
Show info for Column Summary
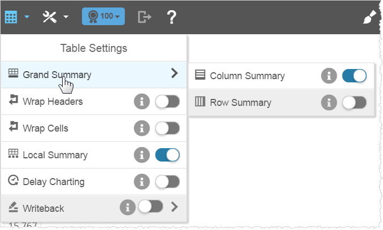click(329, 76)
